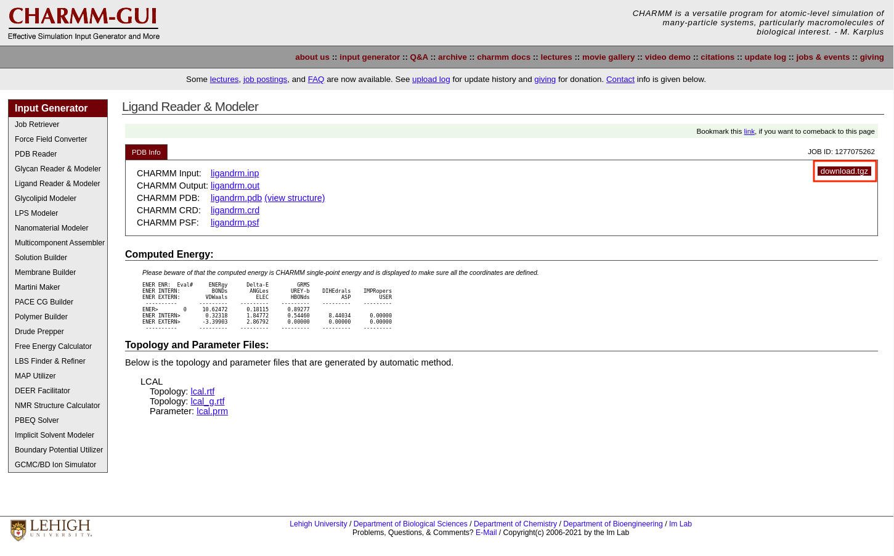Click the FAQ link
894x556 pixels.
pos(316,80)
